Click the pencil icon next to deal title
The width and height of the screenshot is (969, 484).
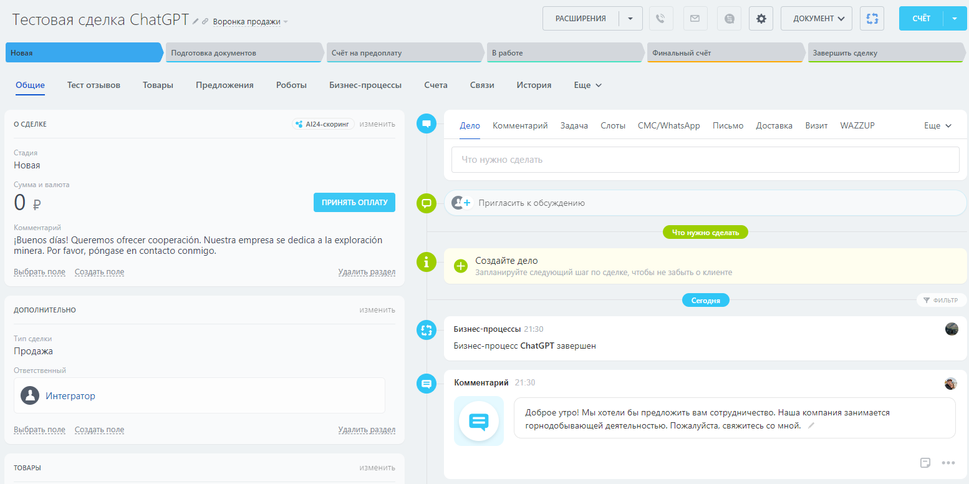(x=196, y=21)
